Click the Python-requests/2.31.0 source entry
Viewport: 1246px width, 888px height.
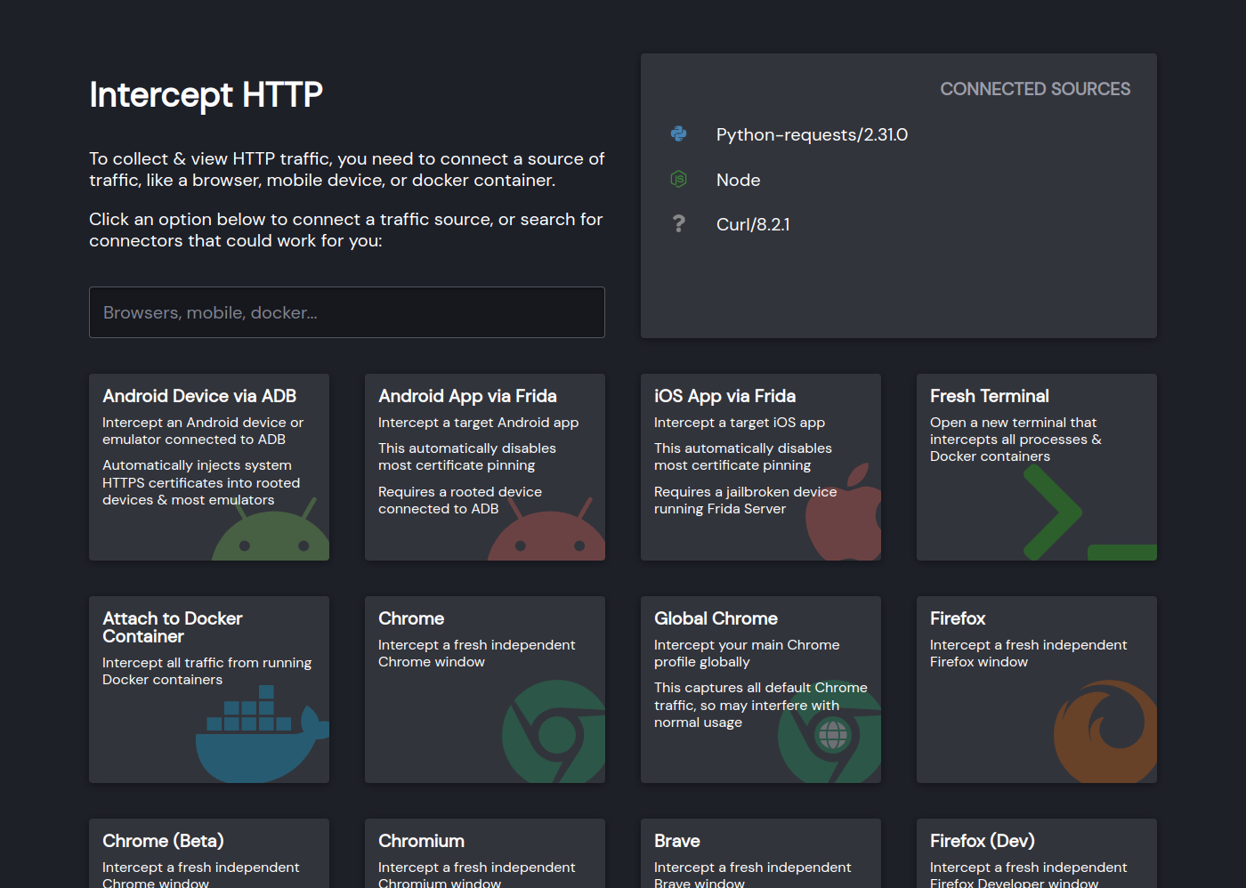pos(812,135)
